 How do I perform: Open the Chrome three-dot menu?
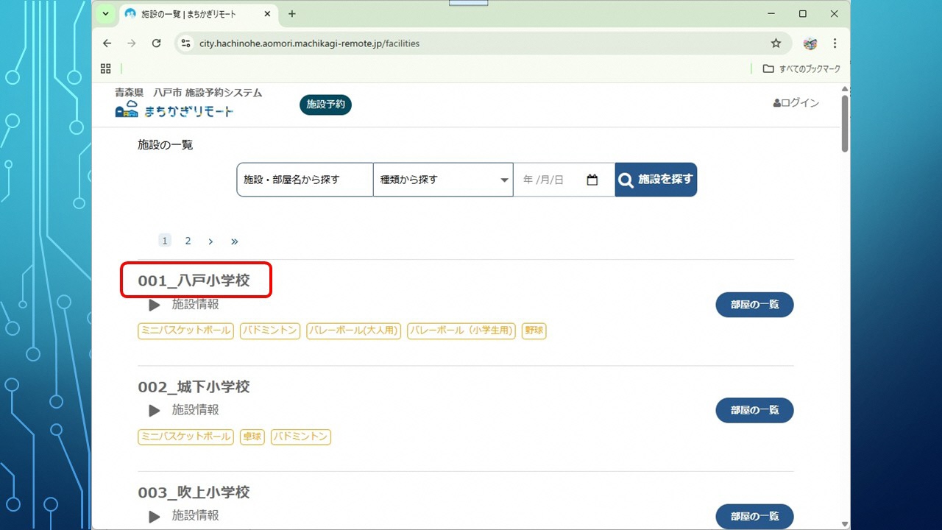click(x=835, y=43)
